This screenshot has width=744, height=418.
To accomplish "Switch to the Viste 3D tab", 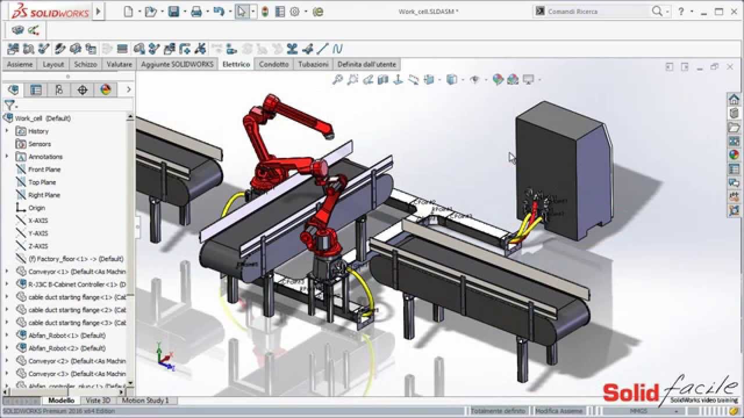I will 98,400.
